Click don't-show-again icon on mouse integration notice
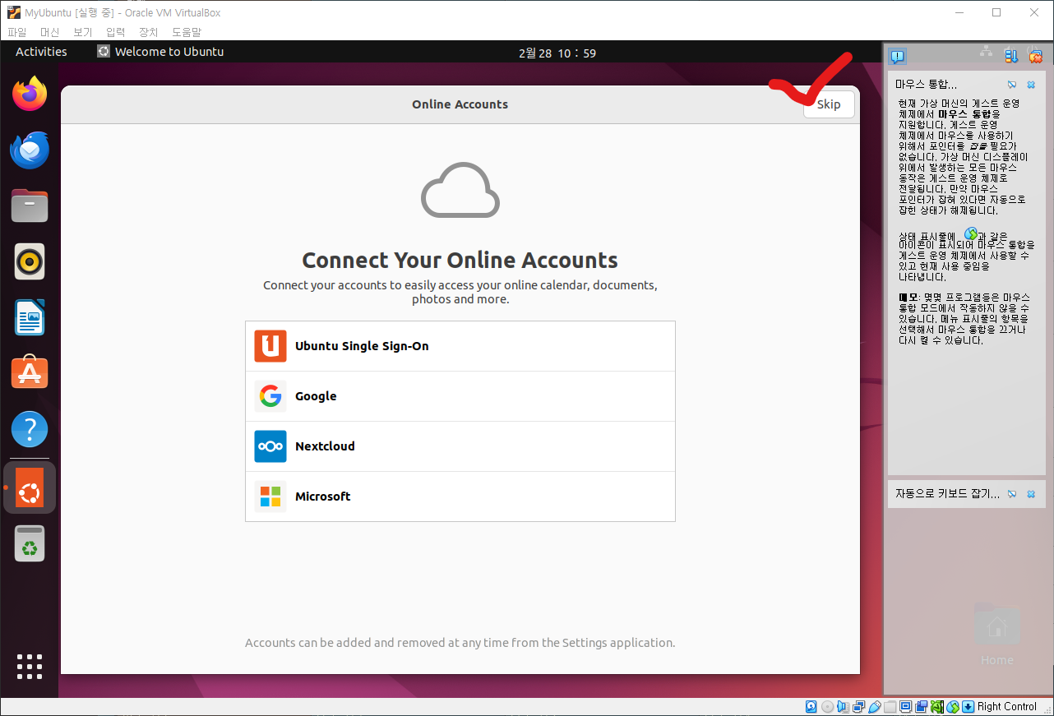The width and height of the screenshot is (1054, 716). click(x=1012, y=85)
